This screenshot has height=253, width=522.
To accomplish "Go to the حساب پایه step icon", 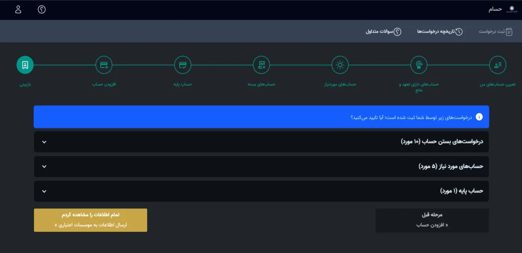I will (183, 65).
